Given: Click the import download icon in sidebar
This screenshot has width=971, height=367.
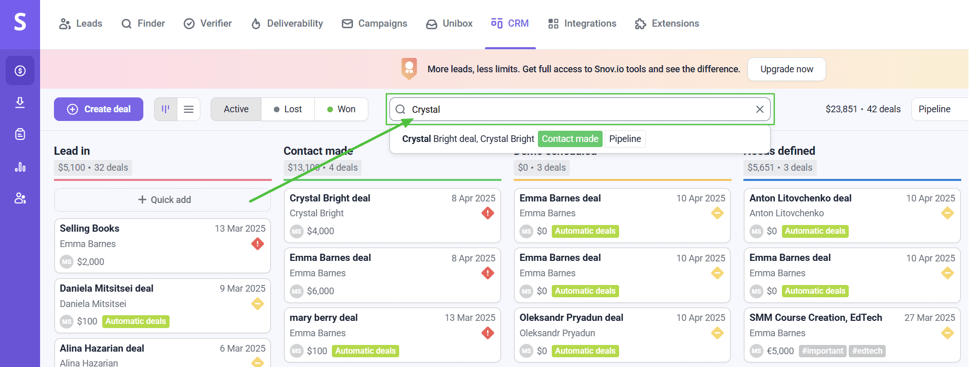Looking at the screenshot, I should 20,103.
